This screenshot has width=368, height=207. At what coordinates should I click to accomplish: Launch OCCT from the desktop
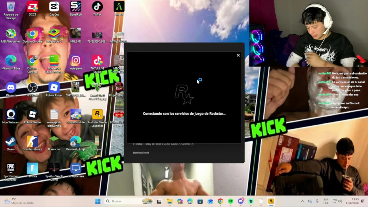click(32, 9)
